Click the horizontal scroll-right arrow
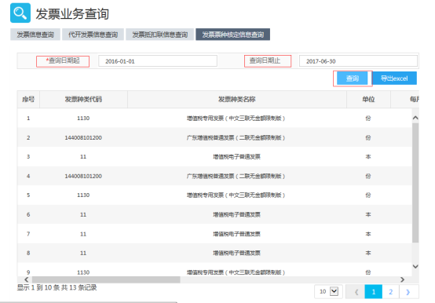Viewport: 435px width, 303px height. 402,279
